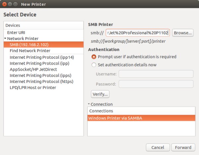
Task: Close the New Printer window
Action: pos(5,4)
